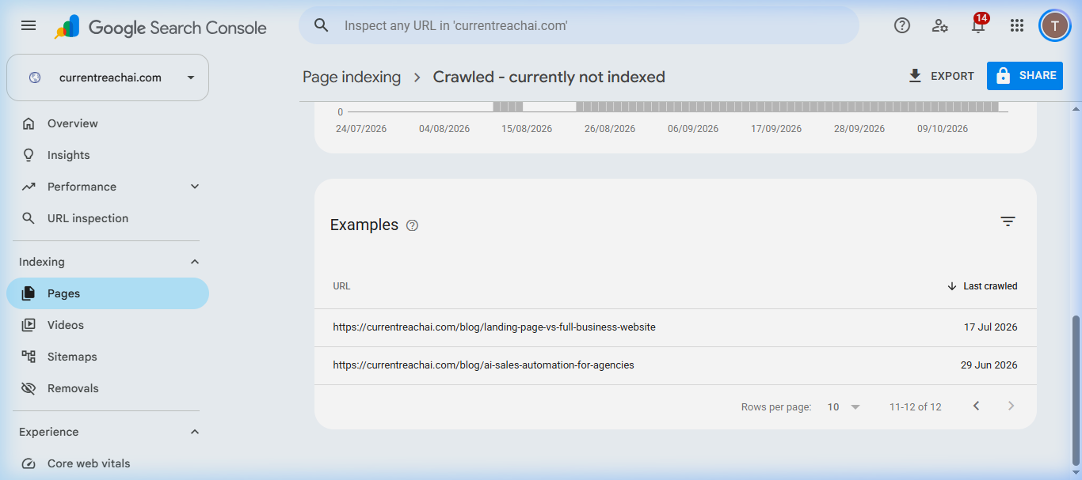
Task: Select the ai-sales-automation-for-agencies URL row
Action: (x=676, y=365)
